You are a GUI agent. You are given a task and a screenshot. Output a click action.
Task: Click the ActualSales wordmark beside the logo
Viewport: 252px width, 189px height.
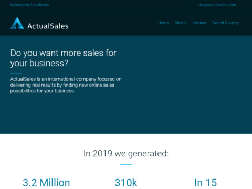tap(48, 26)
